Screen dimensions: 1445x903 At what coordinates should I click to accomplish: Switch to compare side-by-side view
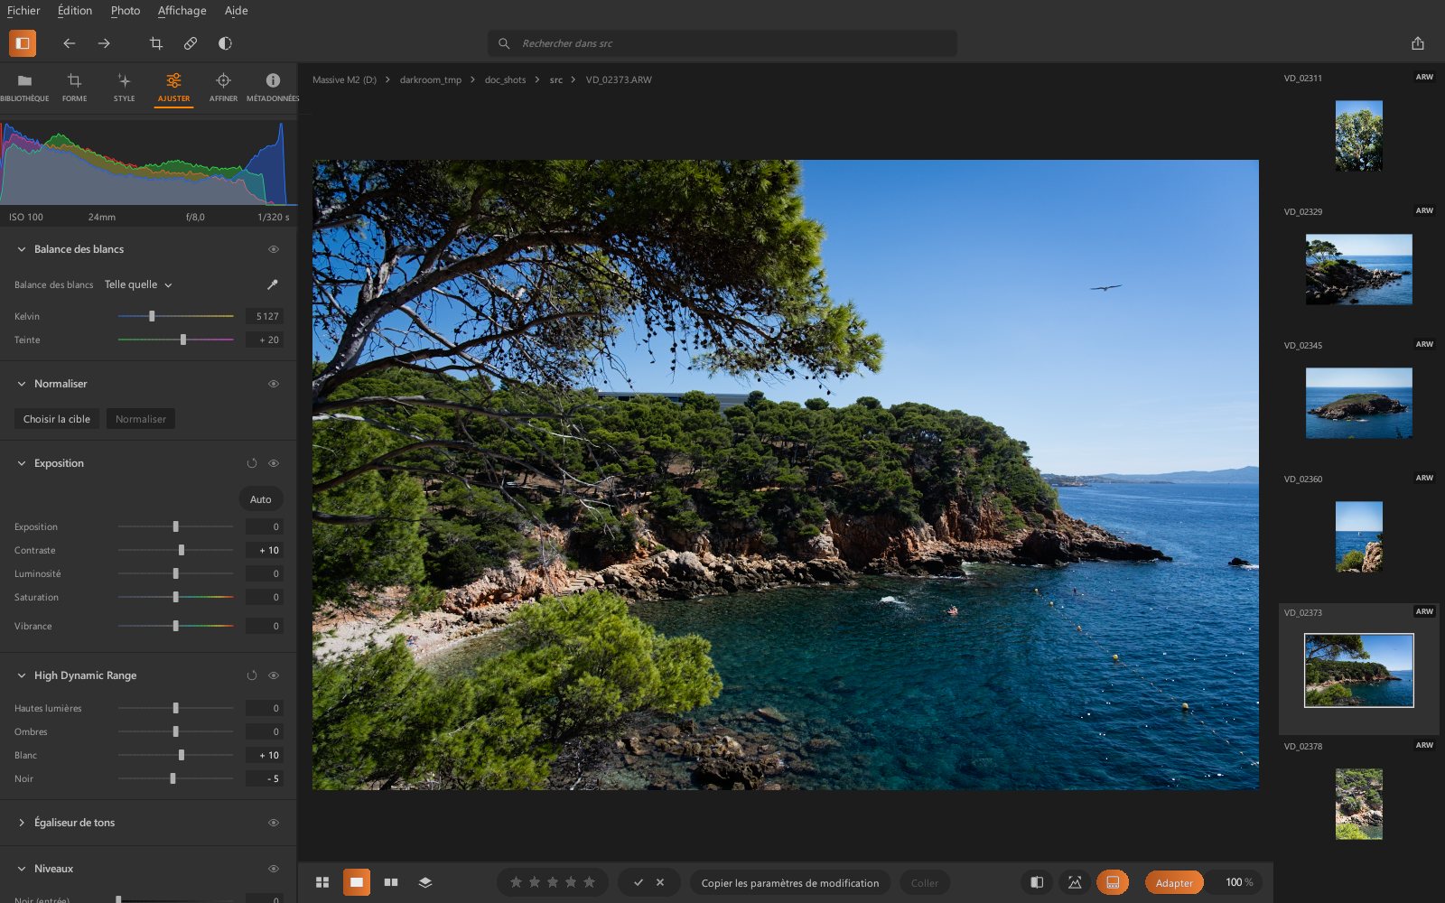[391, 882]
